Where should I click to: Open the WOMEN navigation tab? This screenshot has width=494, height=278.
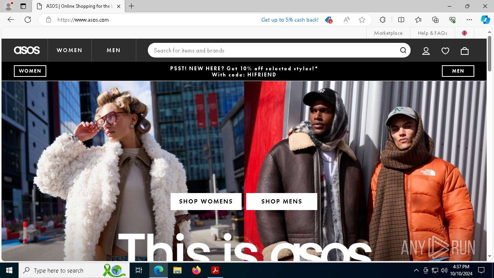tap(69, 50)
